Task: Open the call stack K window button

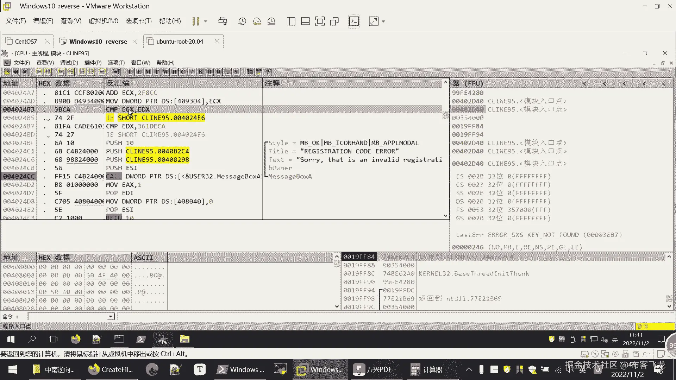Action: tap(201, 72)
